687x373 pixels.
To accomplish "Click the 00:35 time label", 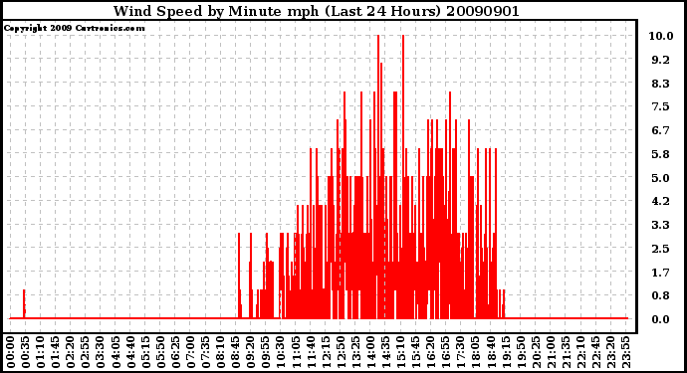I will tap(26, 352).
